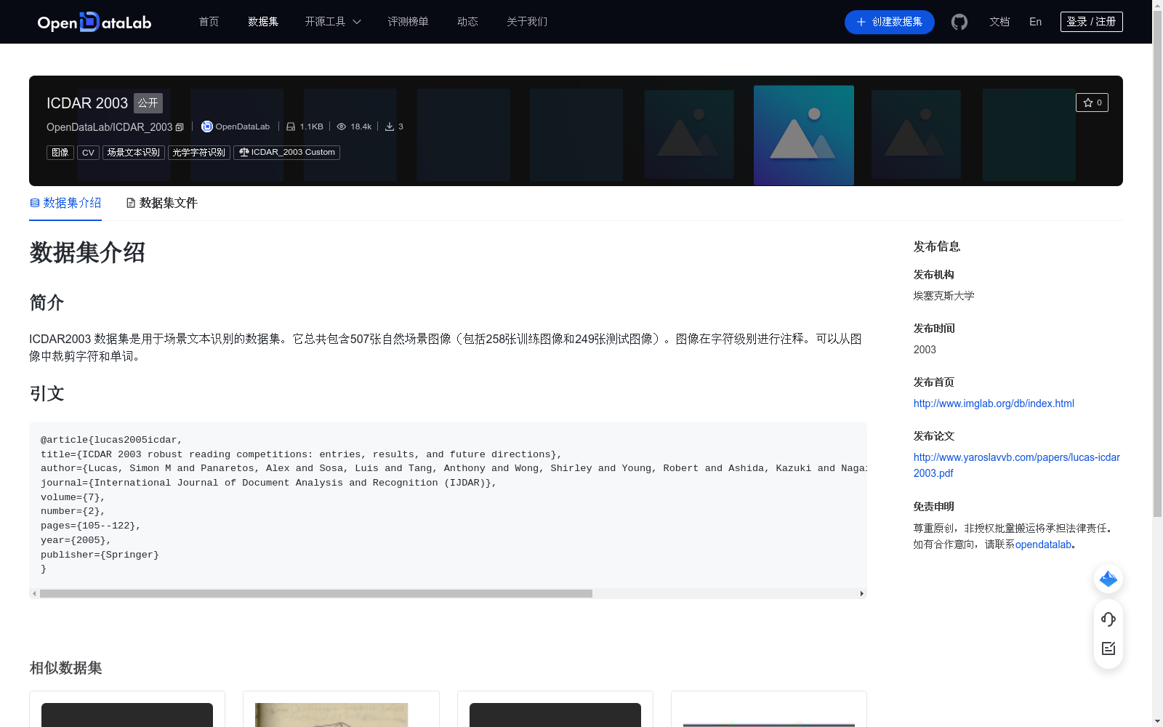
Task: Open 数据集 in the top navigation
Action: coord(263,22)
